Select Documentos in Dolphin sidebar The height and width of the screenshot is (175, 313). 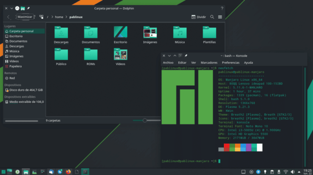click(x=24, y=41)
